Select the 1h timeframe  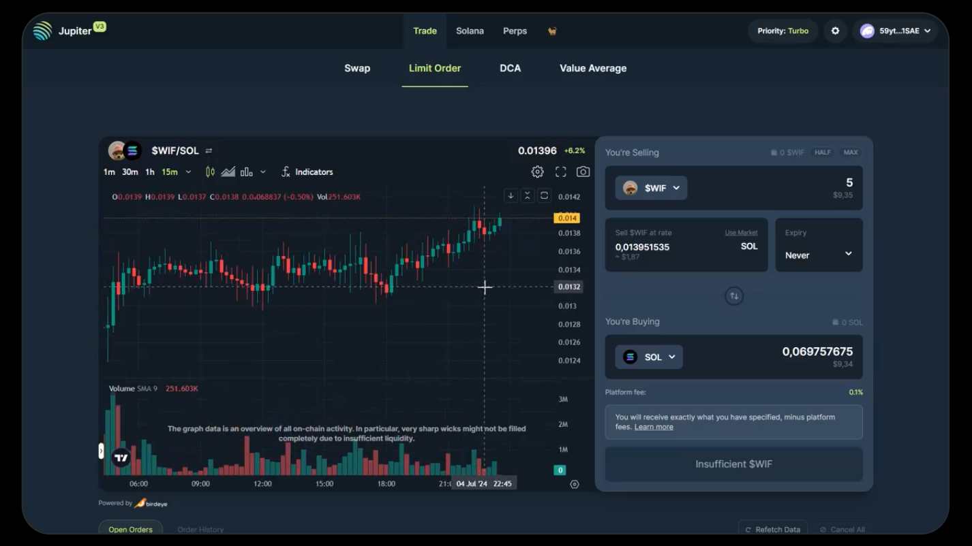tap(150, 172)
